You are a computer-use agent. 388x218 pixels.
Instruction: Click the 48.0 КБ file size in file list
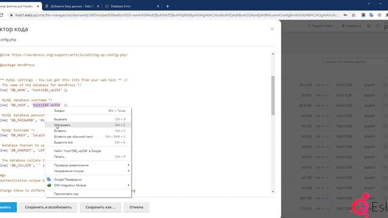point(306,198)
